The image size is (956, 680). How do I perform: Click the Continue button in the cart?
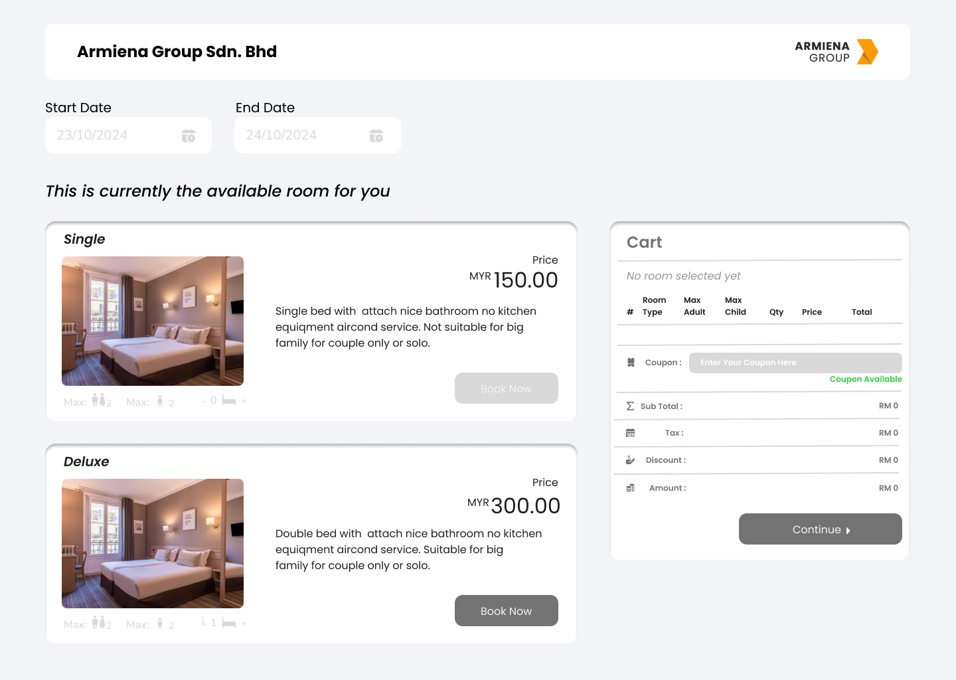(x=820, y=529)
